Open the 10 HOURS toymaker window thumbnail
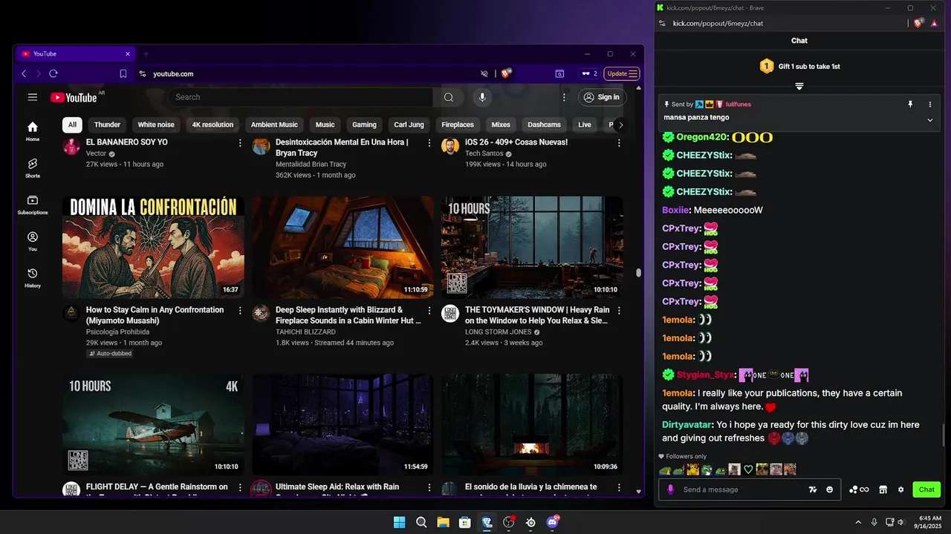951x534 pixels. coord(532,247)
